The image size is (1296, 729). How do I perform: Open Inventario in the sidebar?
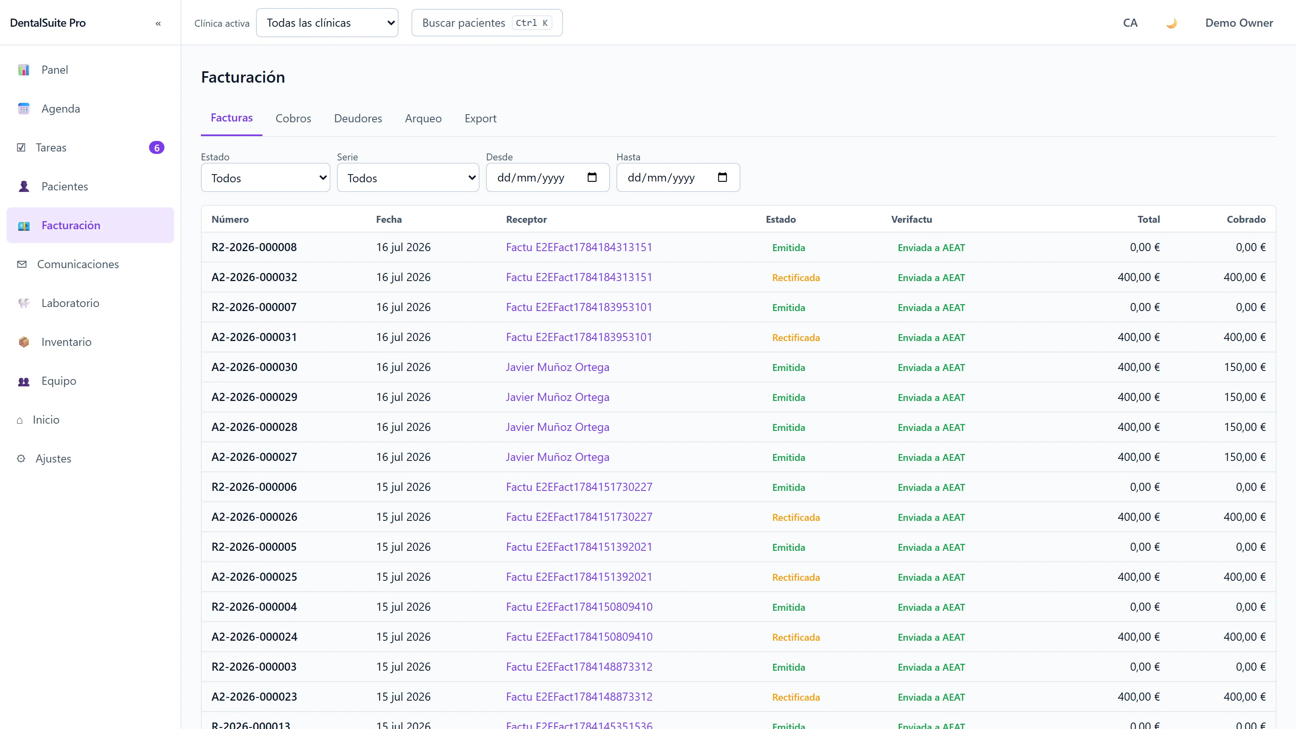90,342
